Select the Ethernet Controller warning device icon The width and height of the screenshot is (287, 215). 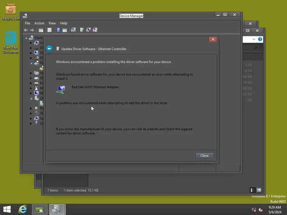tap(41, 103)
